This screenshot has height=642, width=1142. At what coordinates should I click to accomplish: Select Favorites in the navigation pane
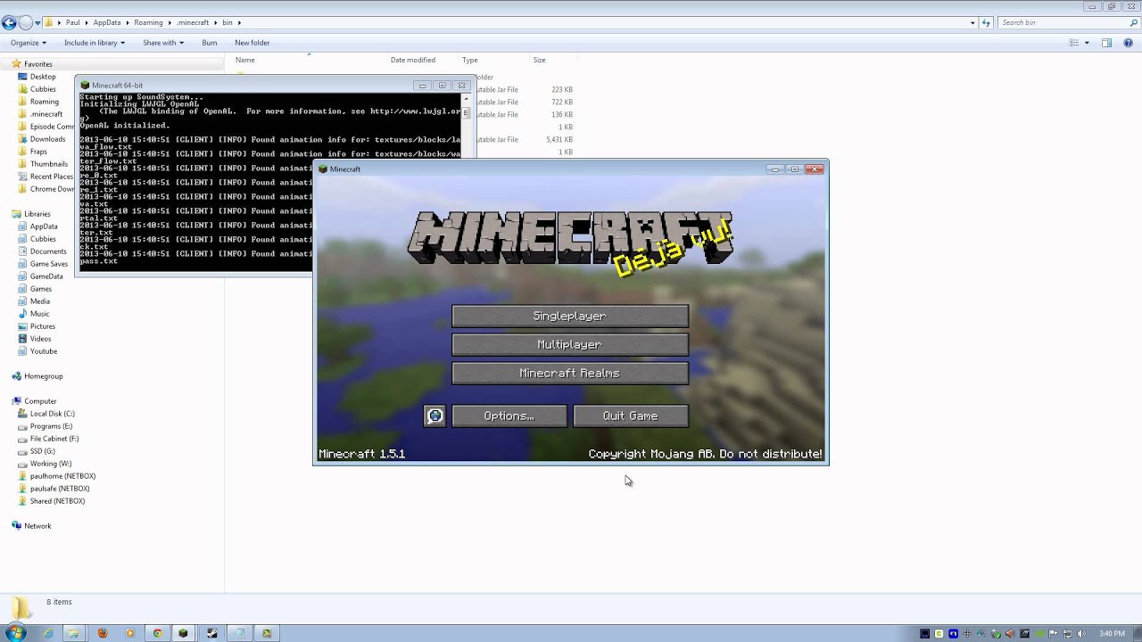point(37,64)
